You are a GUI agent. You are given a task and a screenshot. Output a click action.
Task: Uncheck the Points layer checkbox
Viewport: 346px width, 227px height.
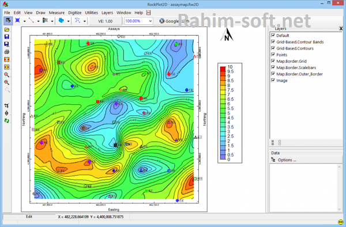click(273, 54)
